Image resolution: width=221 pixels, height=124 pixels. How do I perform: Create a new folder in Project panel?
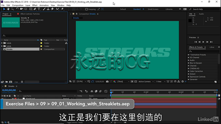coord(6,82)
